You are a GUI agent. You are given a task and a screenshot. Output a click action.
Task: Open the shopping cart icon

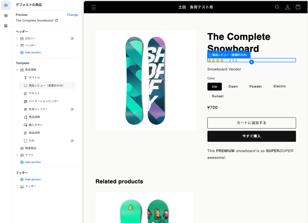point(298,7)
